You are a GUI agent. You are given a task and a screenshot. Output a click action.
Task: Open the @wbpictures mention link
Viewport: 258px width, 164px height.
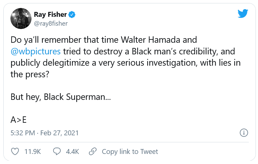36,51
